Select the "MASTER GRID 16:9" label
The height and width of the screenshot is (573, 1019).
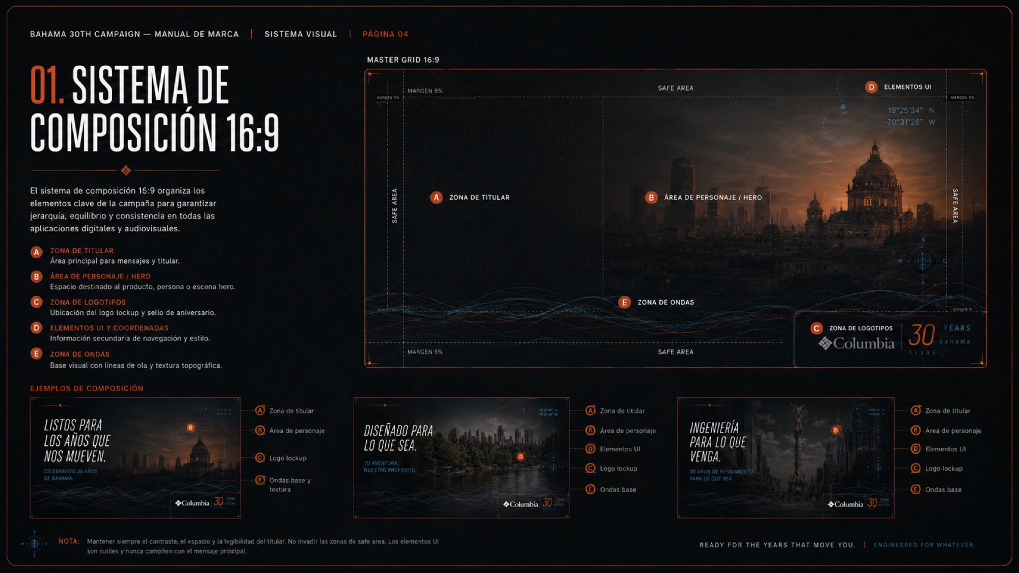(x=403, y=60)
